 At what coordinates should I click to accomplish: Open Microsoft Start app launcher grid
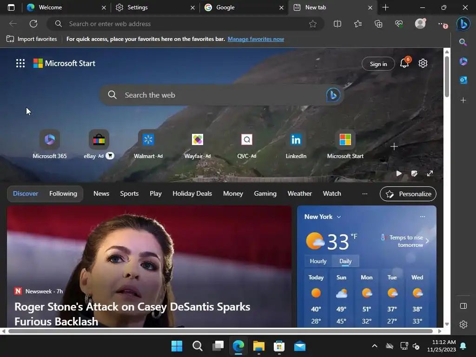click(20, 63)
